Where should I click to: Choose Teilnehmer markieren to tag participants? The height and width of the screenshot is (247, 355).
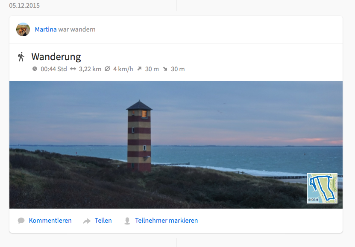[167, 221]
